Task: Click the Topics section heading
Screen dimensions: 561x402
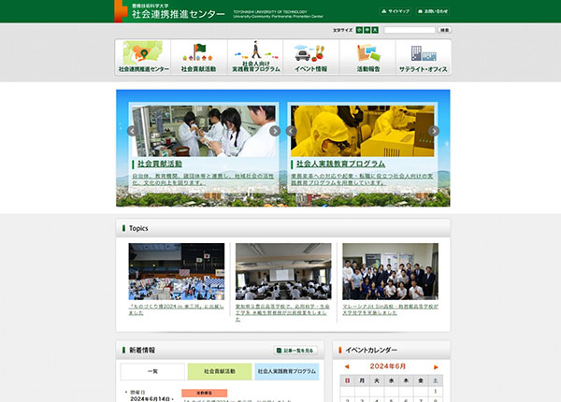Action: [x=138, y=228]
